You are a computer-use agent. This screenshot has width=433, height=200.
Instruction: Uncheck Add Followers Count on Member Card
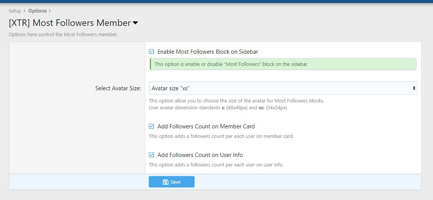point(152,126)
